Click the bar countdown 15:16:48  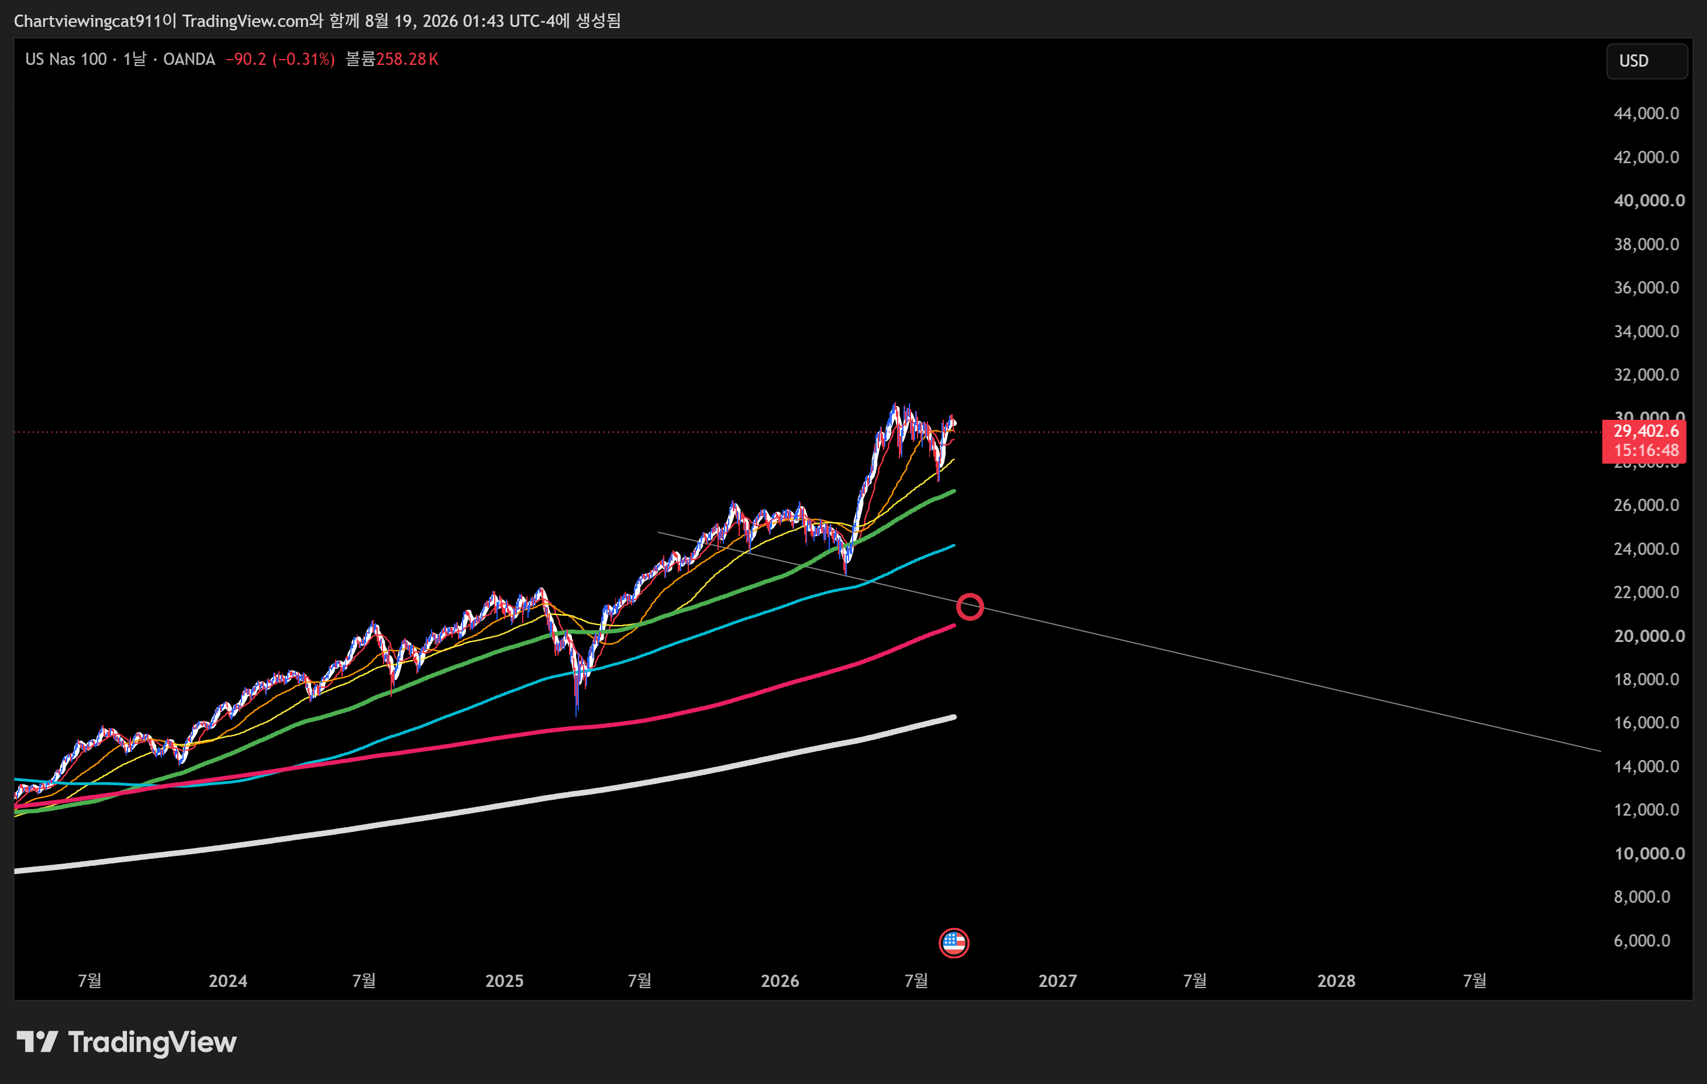tap(1646, 450)
